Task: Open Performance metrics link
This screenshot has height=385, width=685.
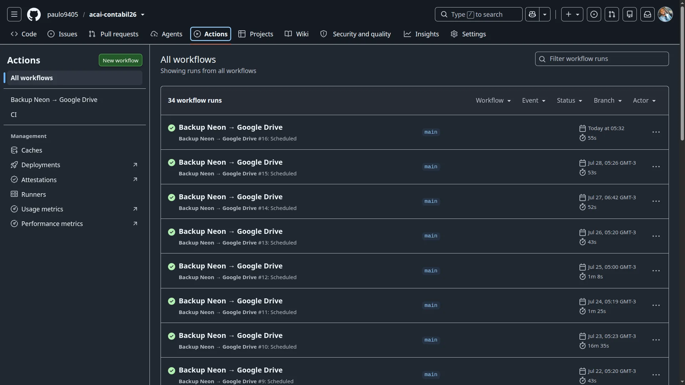Action: point(75,224)
